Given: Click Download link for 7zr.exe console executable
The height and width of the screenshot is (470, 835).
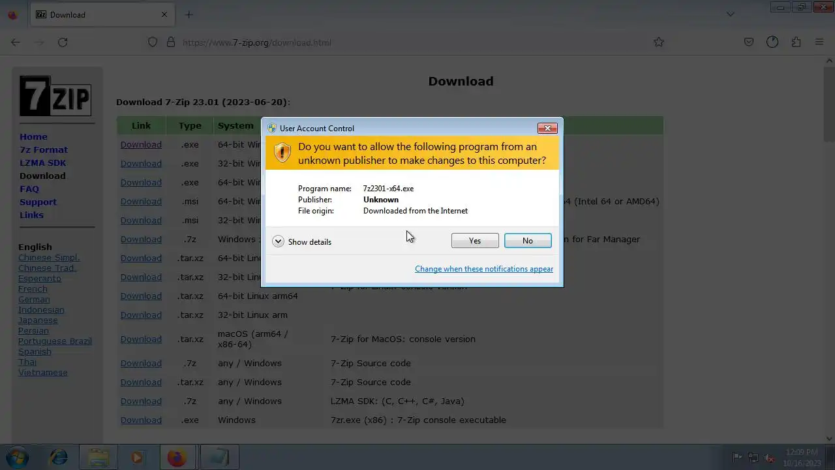Looking at the screenshot, I should [x=141, y=420].
